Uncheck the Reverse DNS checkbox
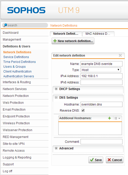 pyautogui.click(x=83, y=110)
